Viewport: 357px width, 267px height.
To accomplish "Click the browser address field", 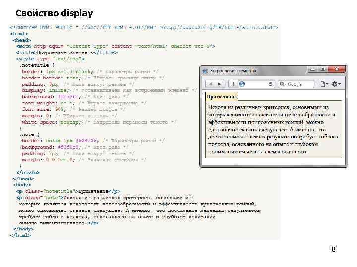I will [x=257, y=84].
